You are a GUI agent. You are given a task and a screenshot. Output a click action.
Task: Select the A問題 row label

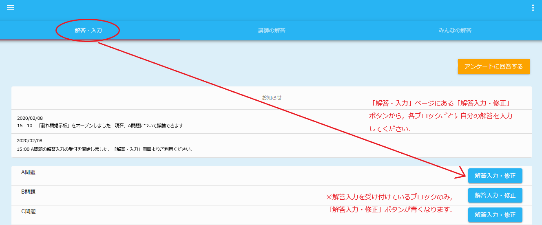(x=28, y=172)
